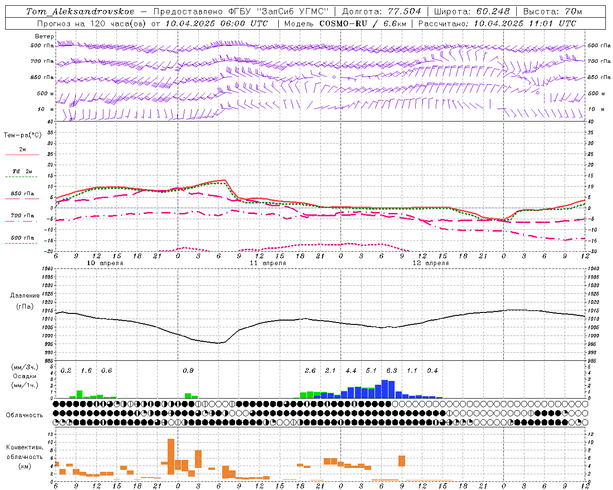Click the Тем-ра(°C) axis title

click(23, 135)
